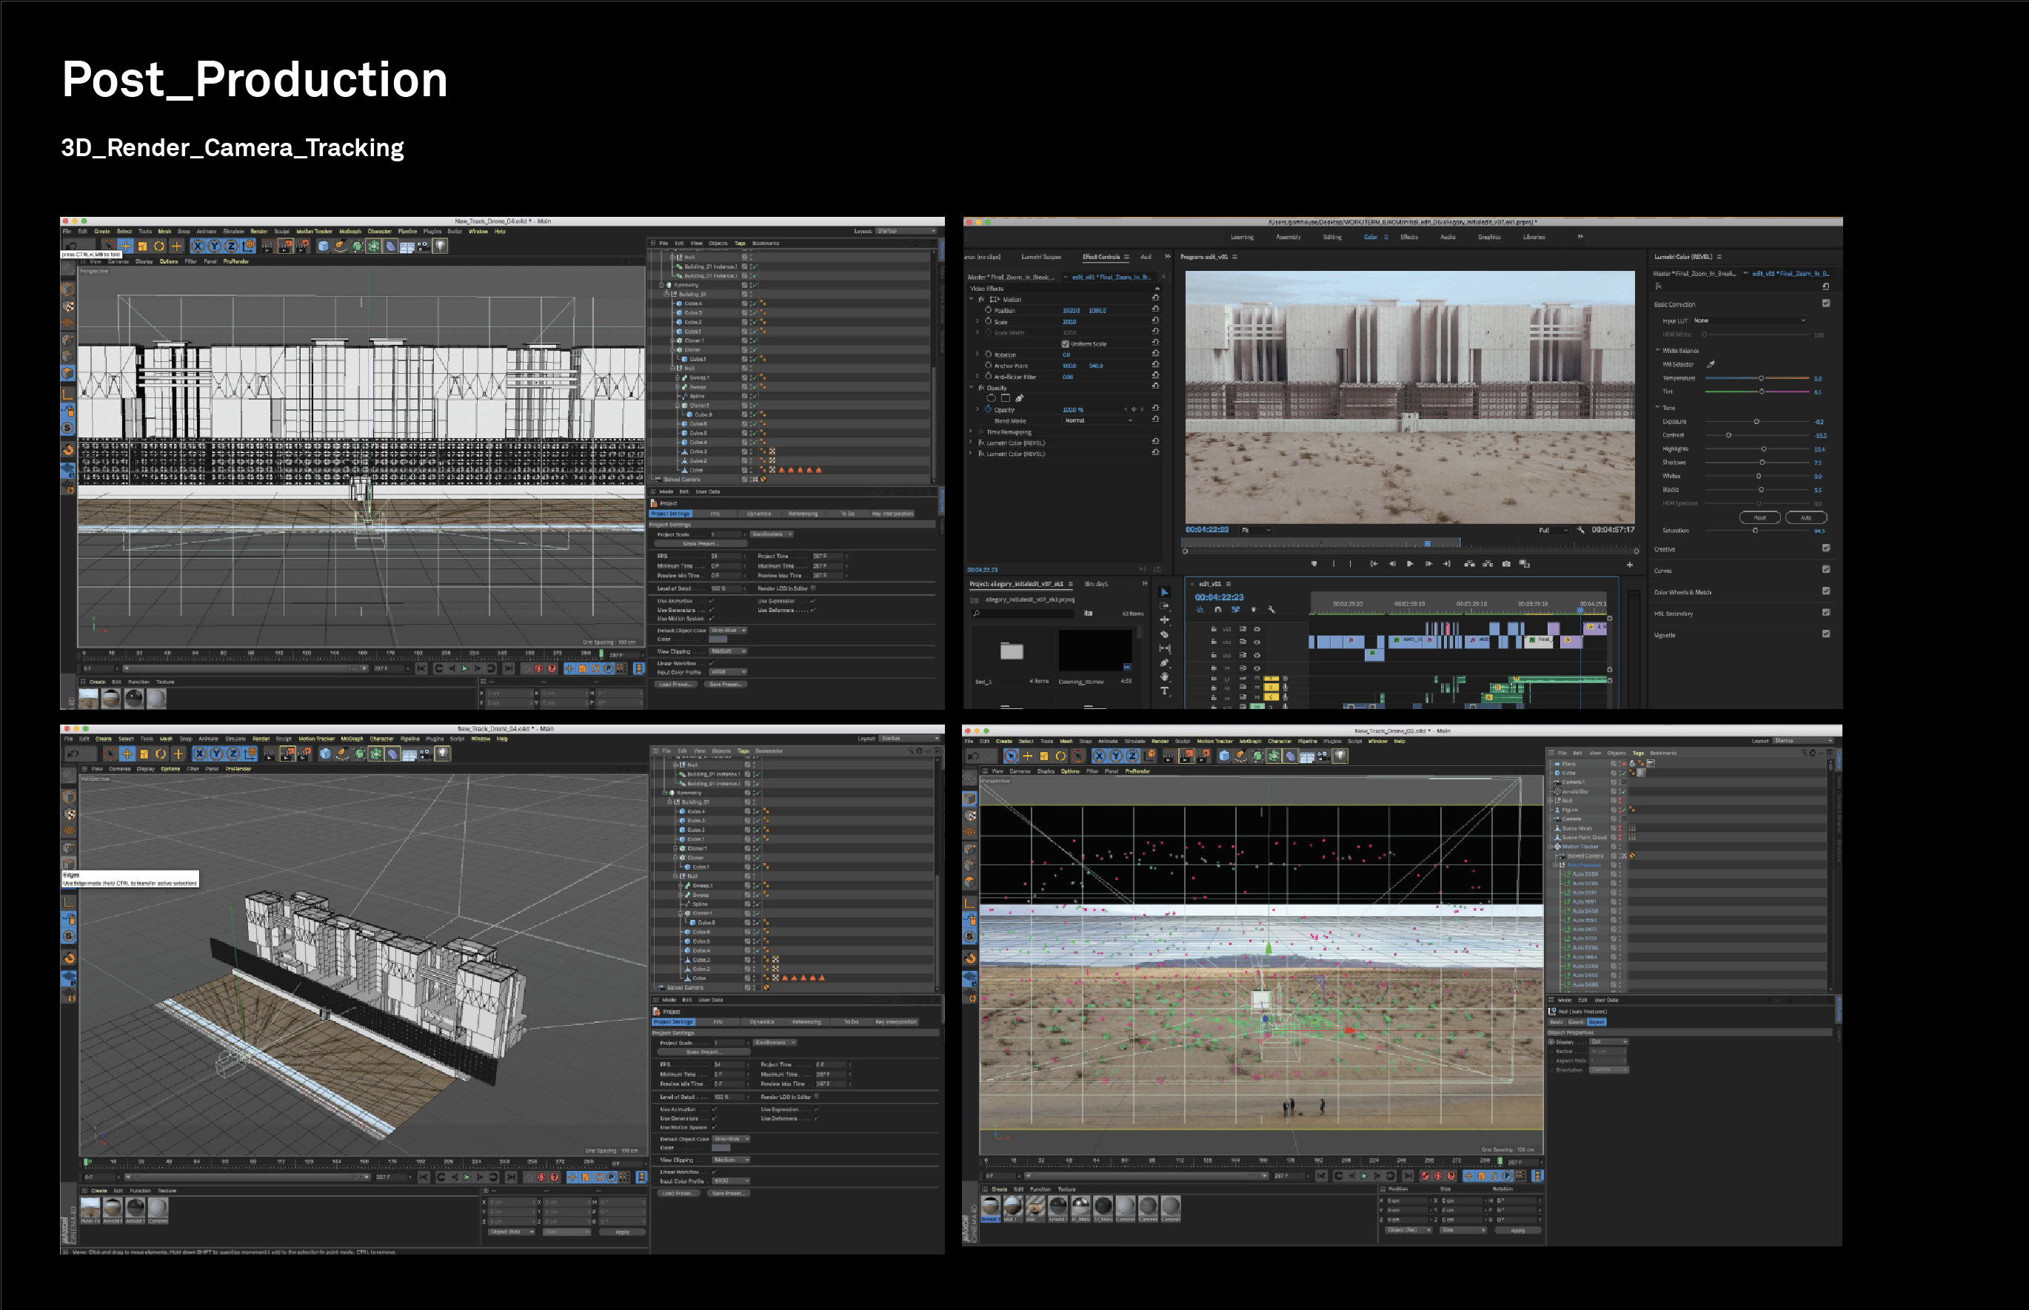Collapse the White Balance section in Lumetri Color
2029x1310 pixels.
[1658, 351]
